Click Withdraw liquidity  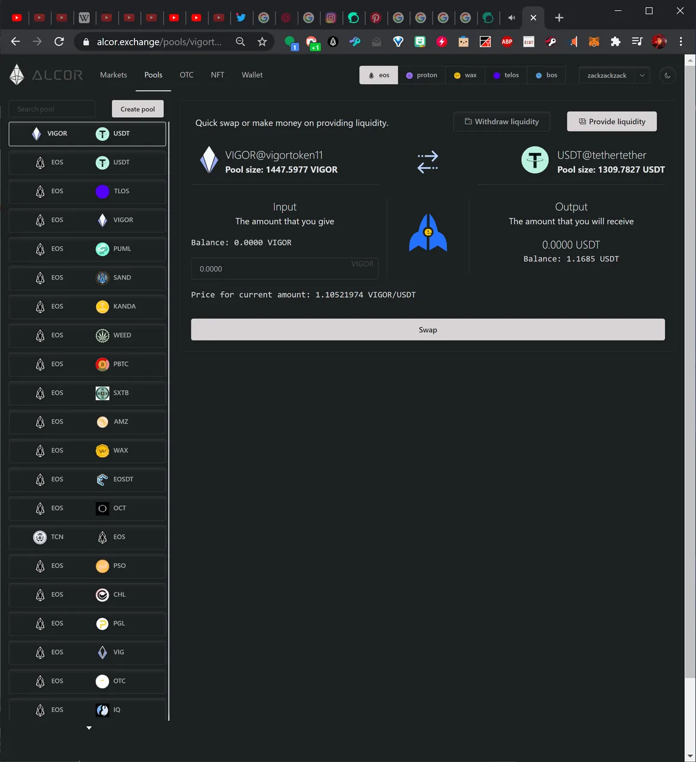tap(501, 121)
